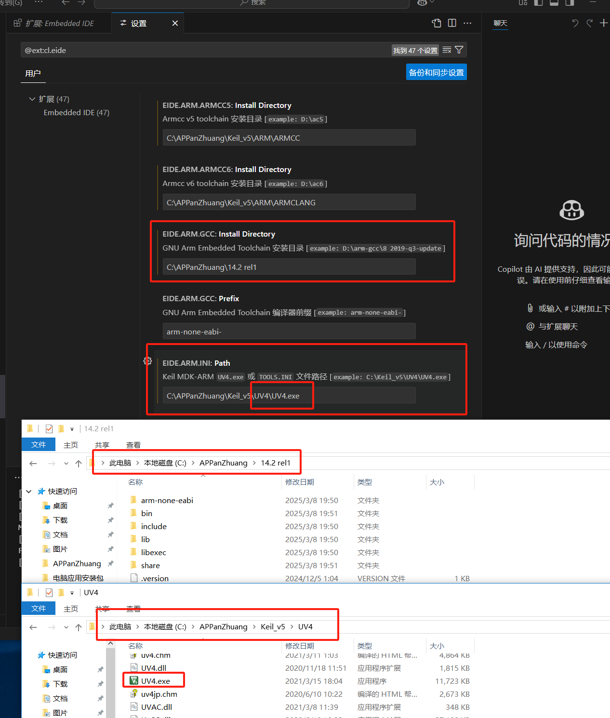This screenshot has width=610, height=718.
Task: Click up-folder arrow in UV4 window
Action: (79, 627)
